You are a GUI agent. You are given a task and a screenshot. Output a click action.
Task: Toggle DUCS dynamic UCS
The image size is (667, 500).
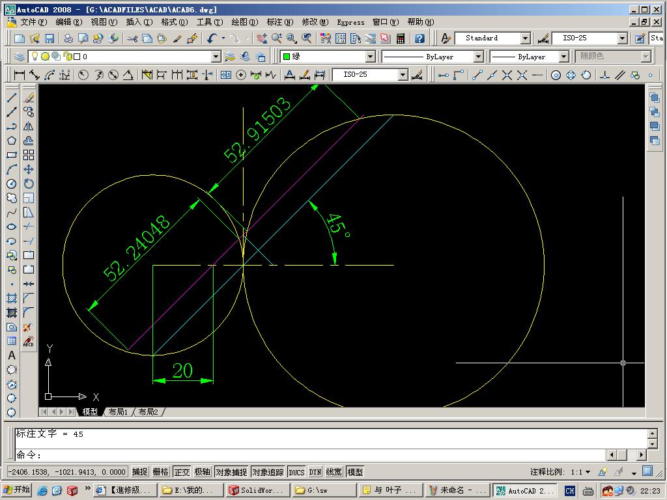tap(296, 472)
